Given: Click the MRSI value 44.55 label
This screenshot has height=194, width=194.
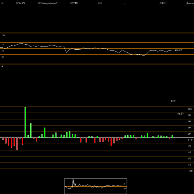Looking at the screenshot, I should tap(180, 114).
